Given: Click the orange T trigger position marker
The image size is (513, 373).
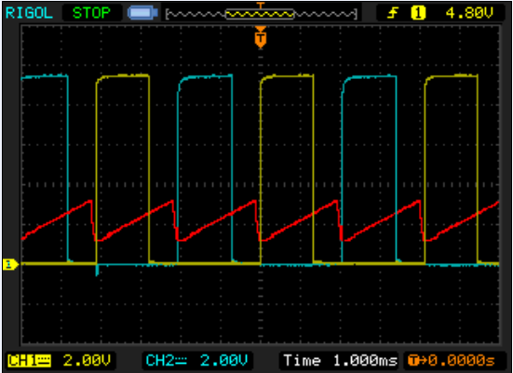Looking at the screenshot, I should point(261,37).
